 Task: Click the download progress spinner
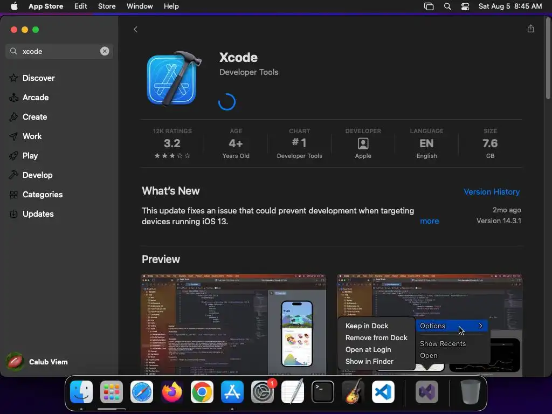coord(227,102)
